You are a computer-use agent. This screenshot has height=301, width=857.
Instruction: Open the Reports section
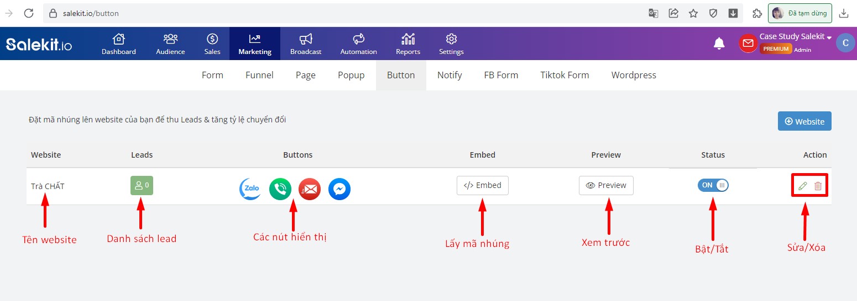[x=408, y=44]
